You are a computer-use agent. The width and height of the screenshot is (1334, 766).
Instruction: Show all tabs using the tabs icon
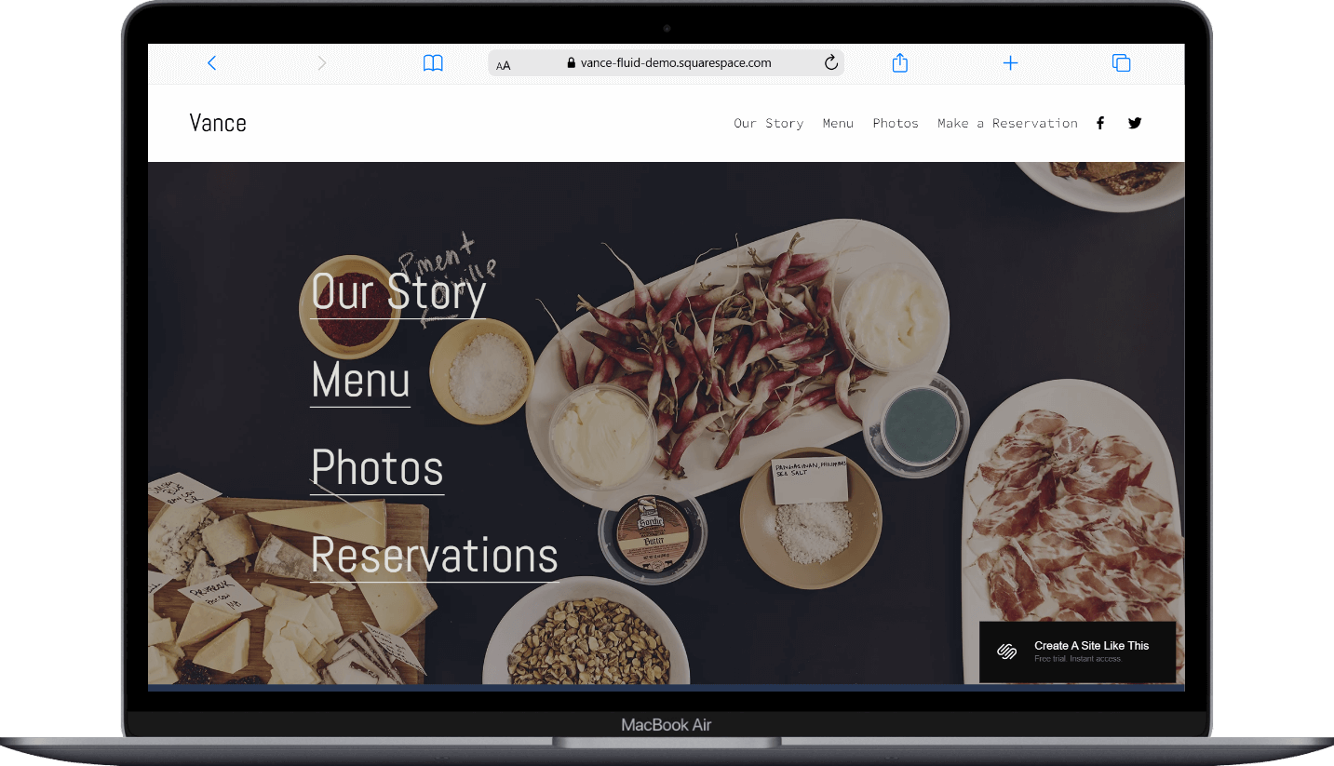(1121, 62)
